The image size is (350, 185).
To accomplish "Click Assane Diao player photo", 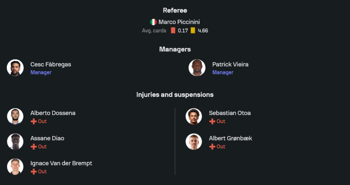I will (15, 142).
